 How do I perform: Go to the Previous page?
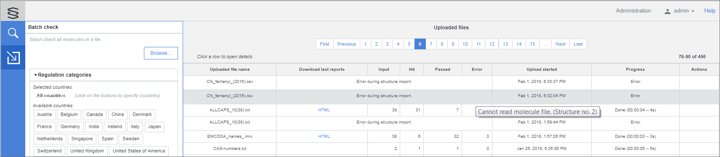tap(347, 44)
